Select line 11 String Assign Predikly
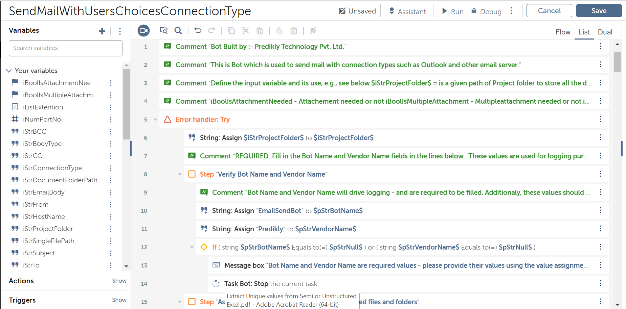The image size is (626, 309). [402, 229]
